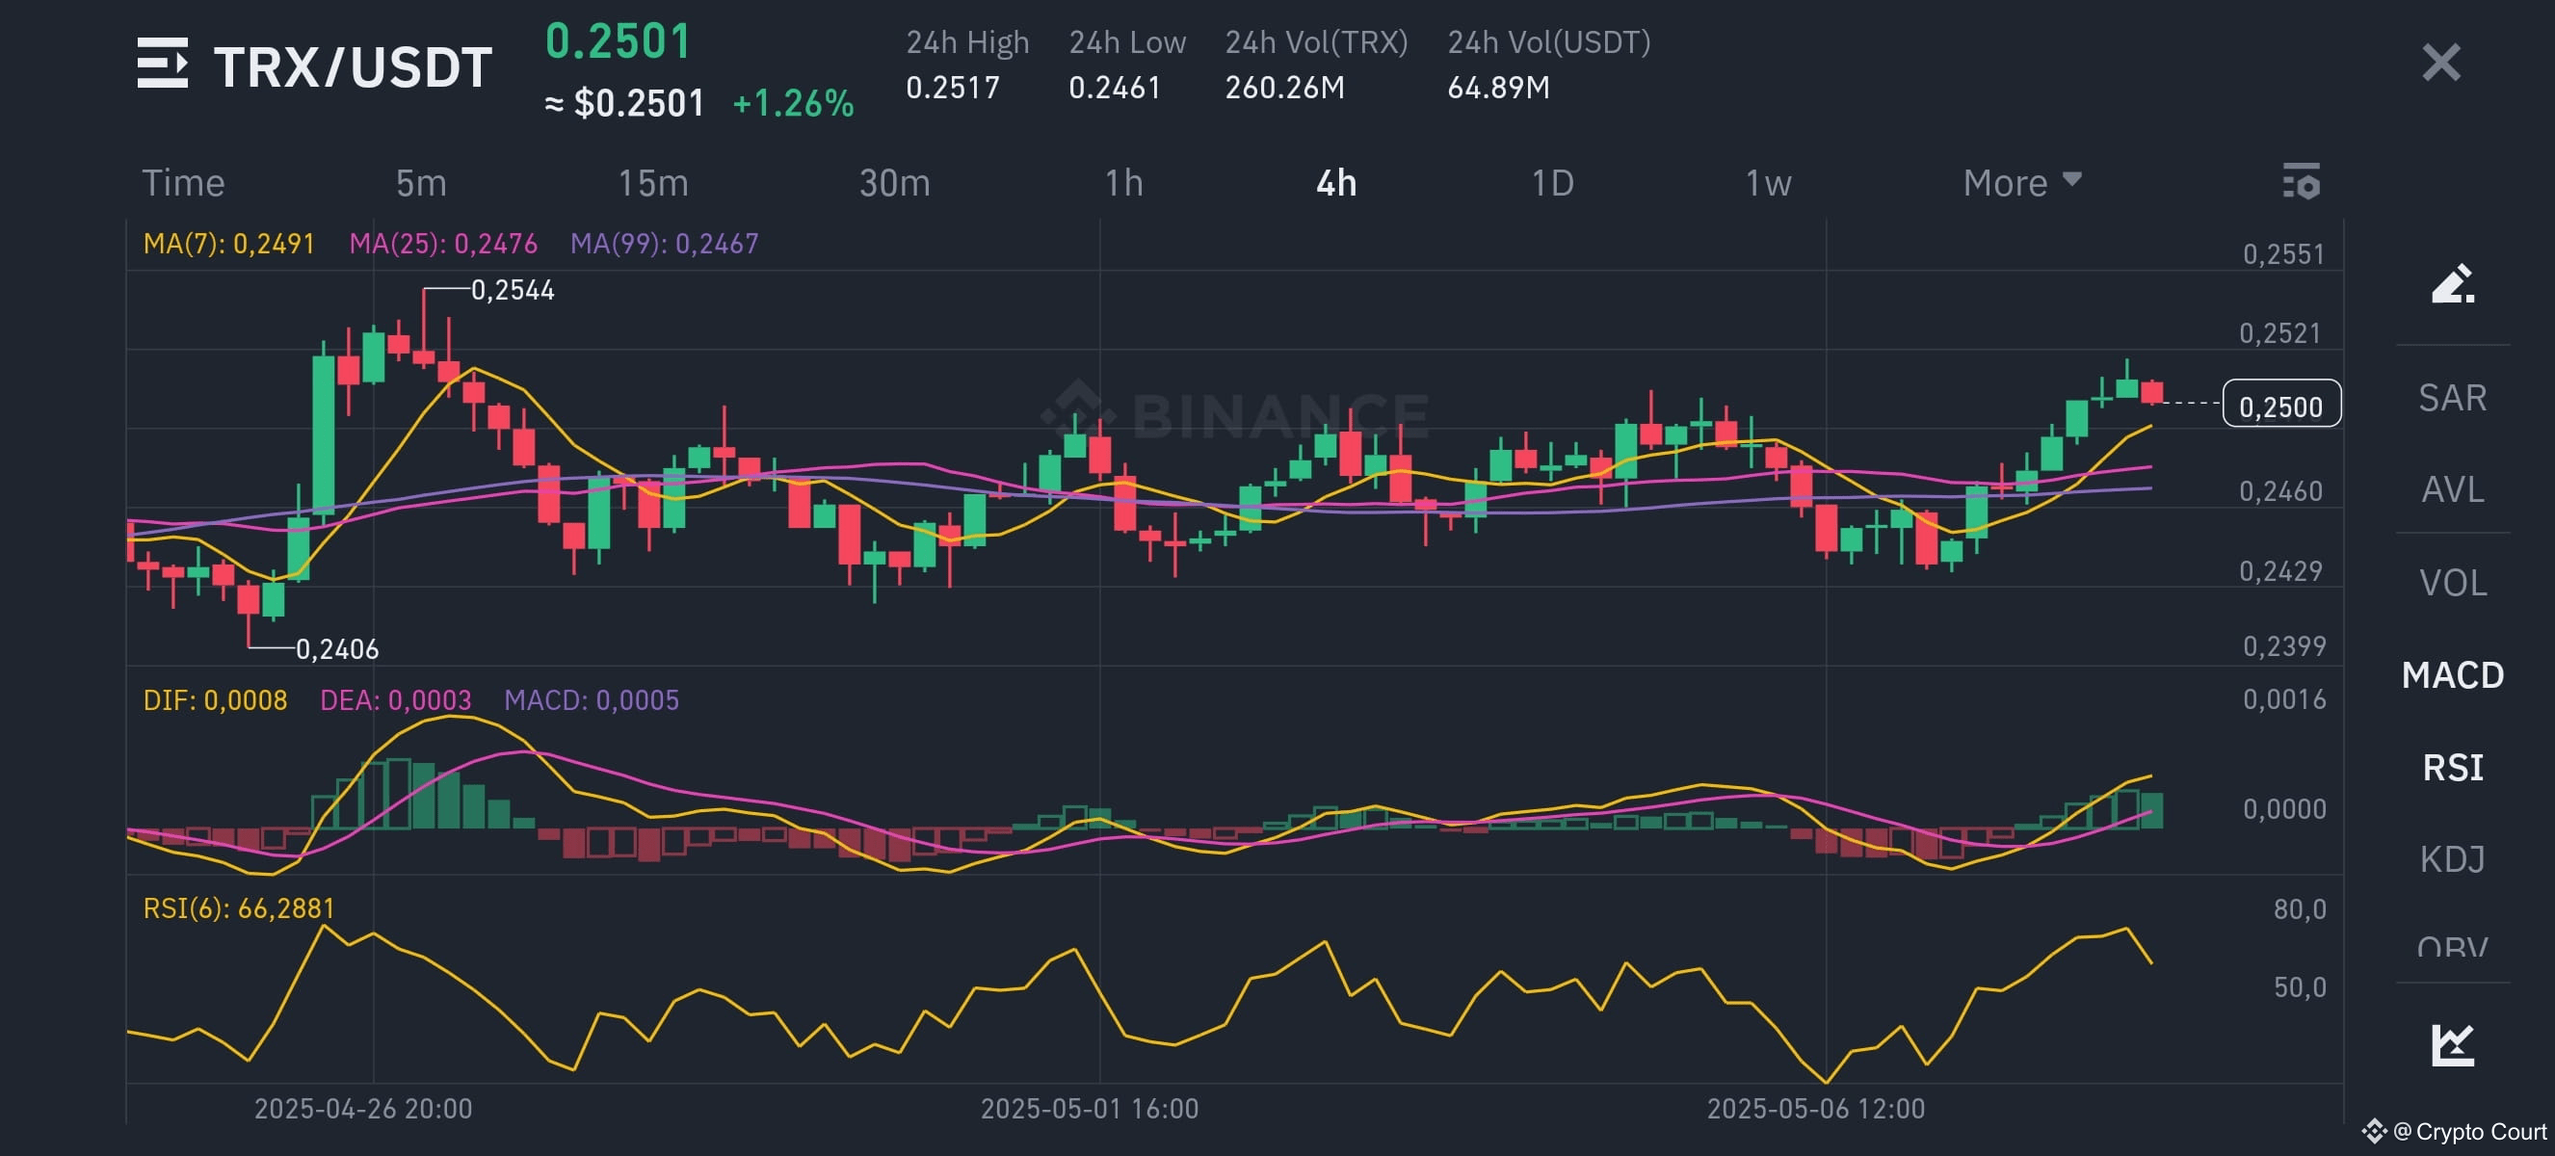Click the 0,2406 low price marker
The width and height of the screenshot is (2555, 1156).
(337, 649)
